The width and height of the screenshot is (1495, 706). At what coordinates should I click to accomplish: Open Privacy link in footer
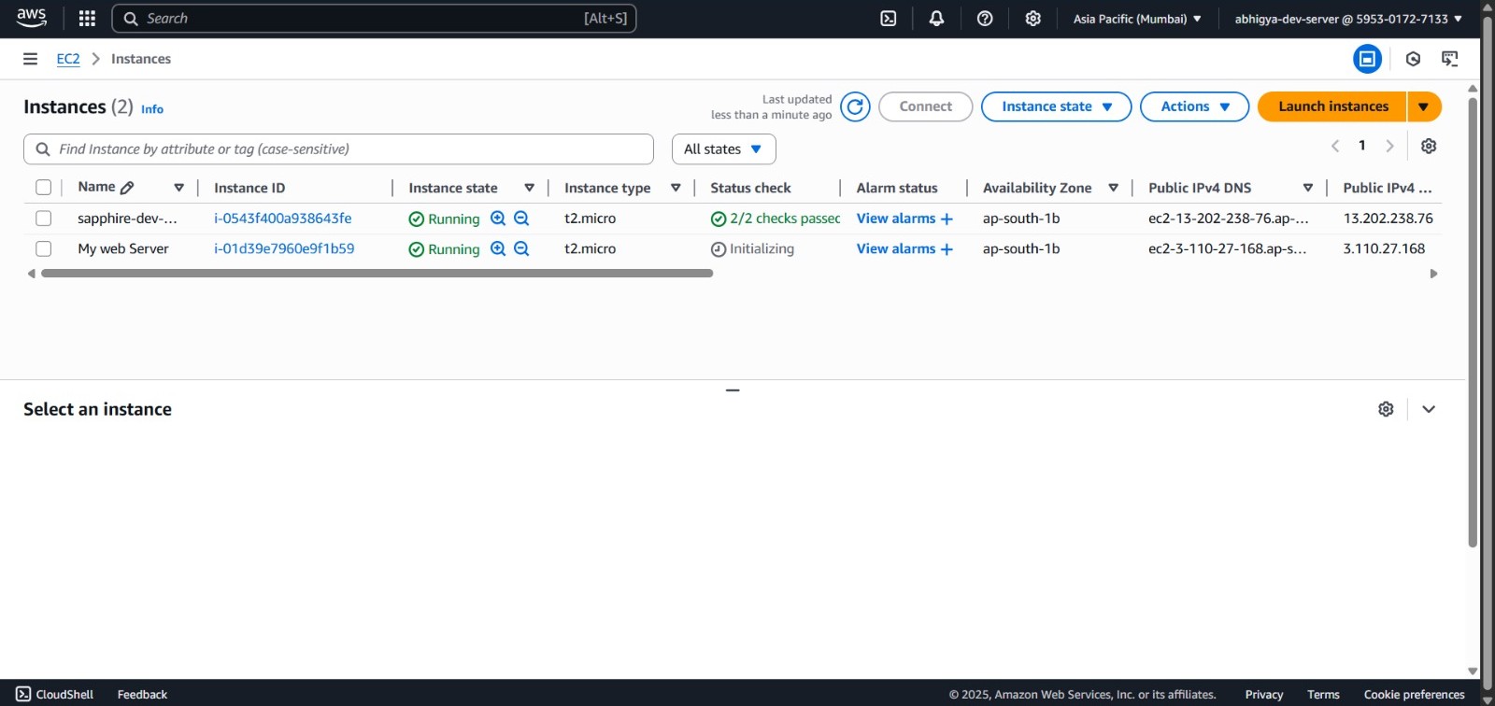1264,694
